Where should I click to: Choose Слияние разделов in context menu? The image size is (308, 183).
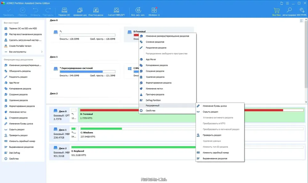click(167, 42)
